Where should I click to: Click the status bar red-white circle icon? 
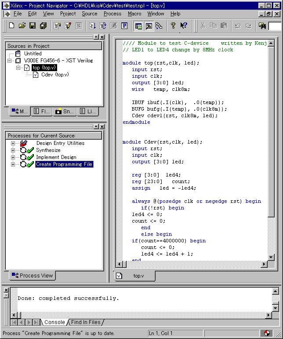267,333
